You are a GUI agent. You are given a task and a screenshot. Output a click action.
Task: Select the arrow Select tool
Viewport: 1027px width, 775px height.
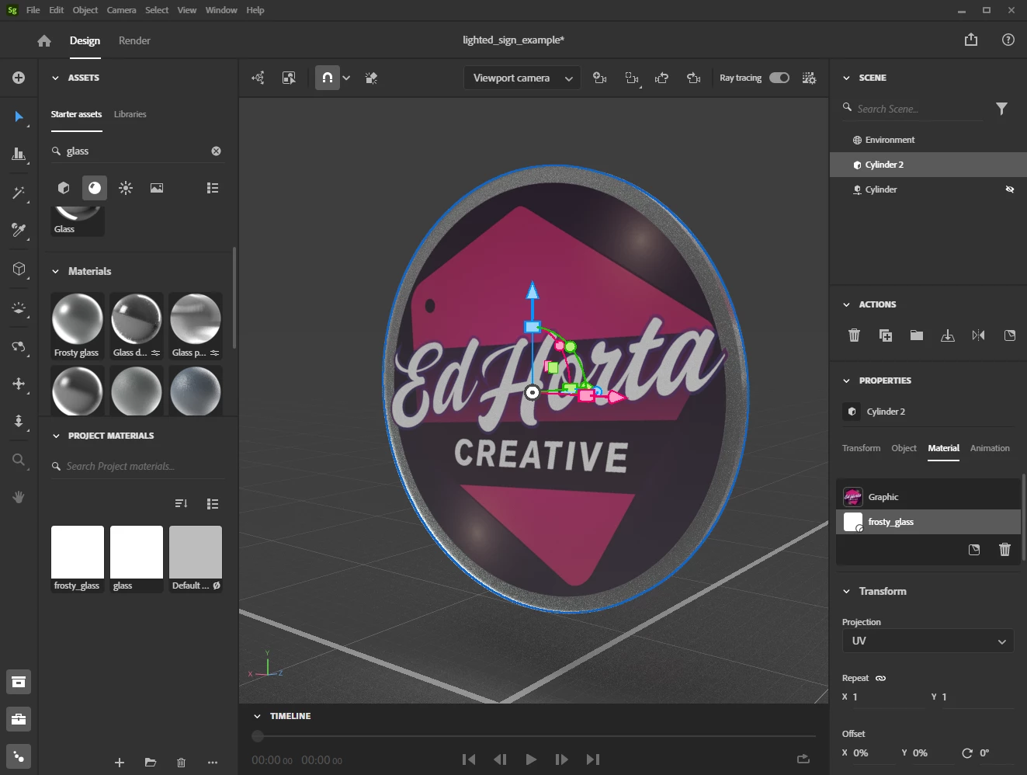tap(19, 116)
